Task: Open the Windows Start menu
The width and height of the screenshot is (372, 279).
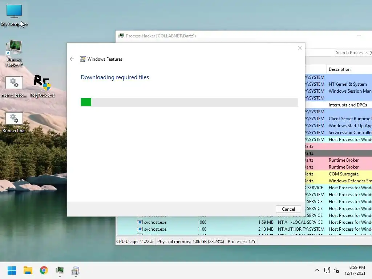Action: coord(12,270)
